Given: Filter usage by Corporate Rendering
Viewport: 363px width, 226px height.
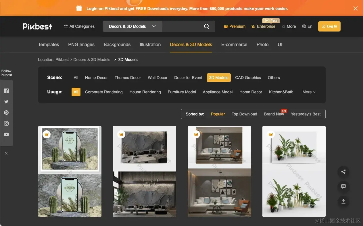Looking at the screenshot, I should tap(104, 92).
